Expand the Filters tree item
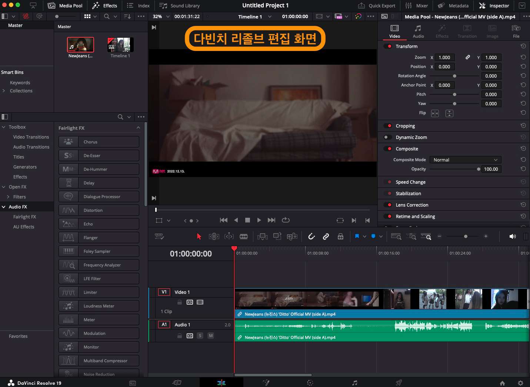The width and height of the screenshot is (530, 387). [8, 197]
